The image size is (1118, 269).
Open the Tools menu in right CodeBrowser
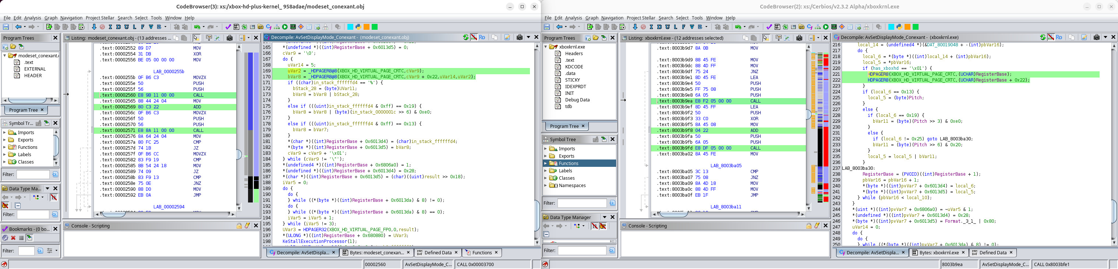(697, 18)
